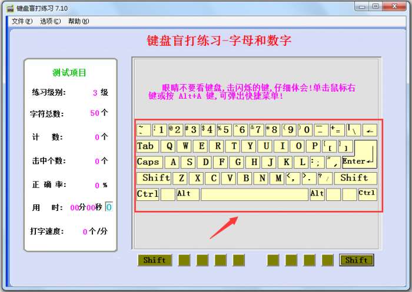This screenshot has height=292, width=412.
Task: Click the D key
Action: pyautogui.click(x=205, y=162)
